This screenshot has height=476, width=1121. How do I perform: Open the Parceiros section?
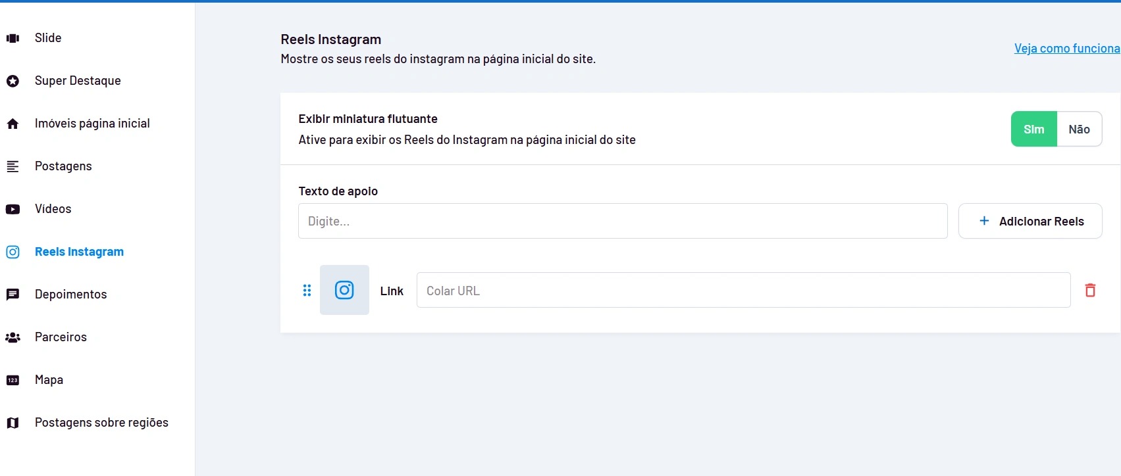(x=61, y=337)
